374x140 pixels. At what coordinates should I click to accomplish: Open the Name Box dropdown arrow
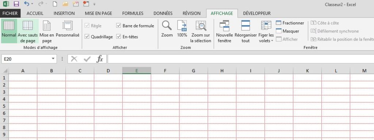tap(53, 59)
